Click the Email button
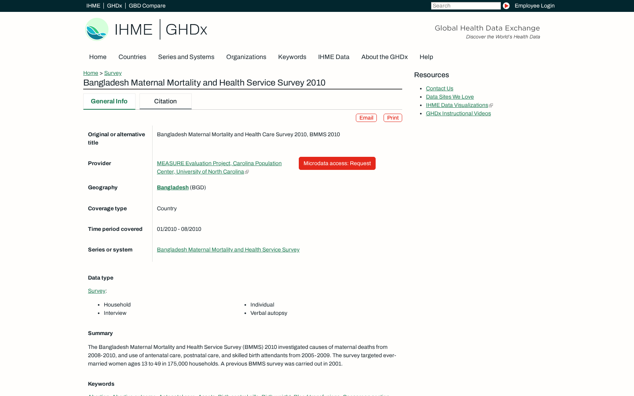 (x=366, y=118)
